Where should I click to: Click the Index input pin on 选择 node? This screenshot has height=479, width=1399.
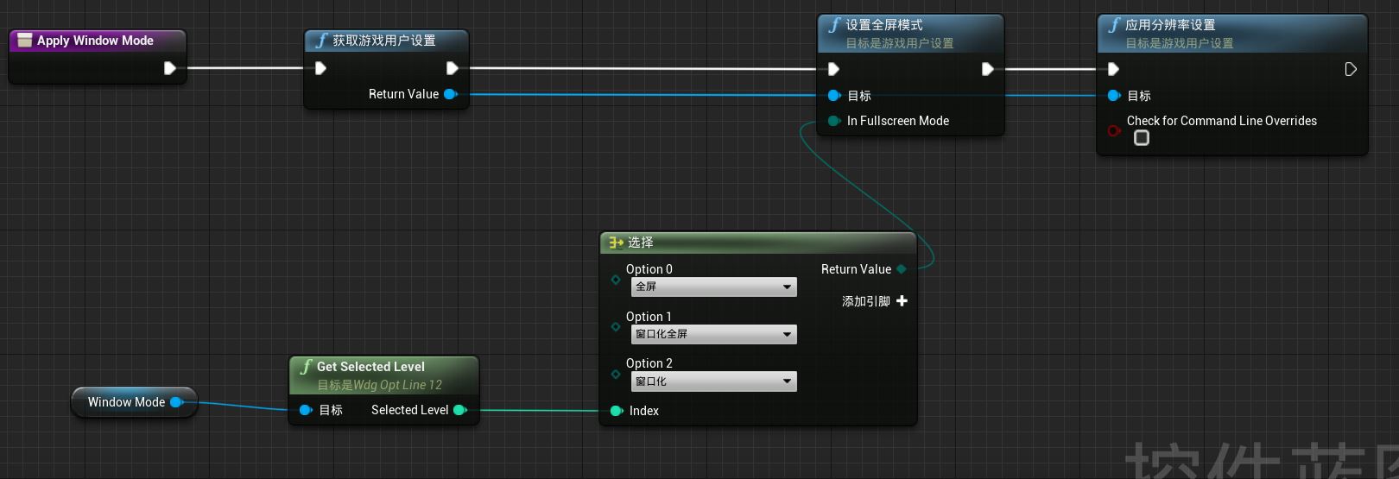[616, 411]
